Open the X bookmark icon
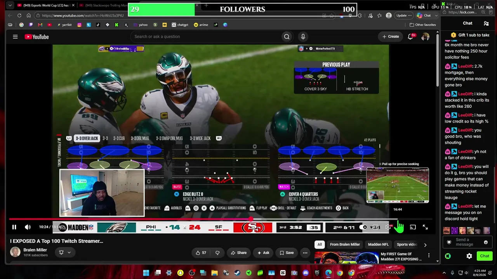 pyautogui.click(x=126, y=25)
